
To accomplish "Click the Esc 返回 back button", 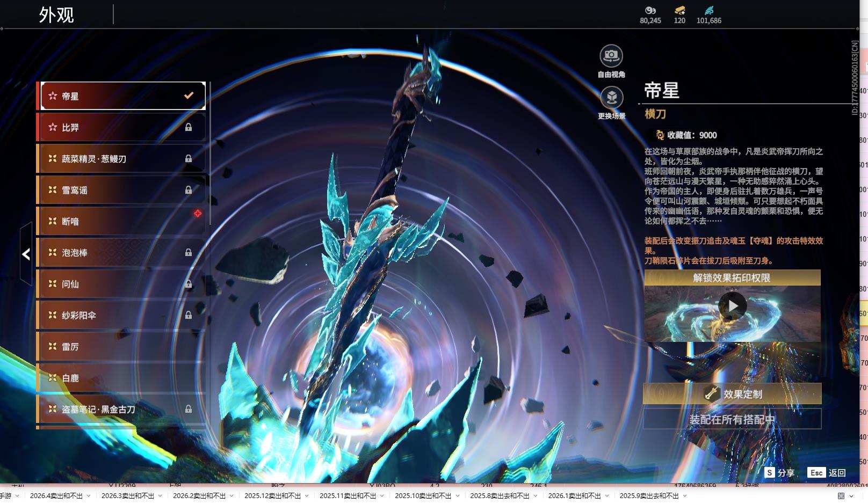I will 827,472.
